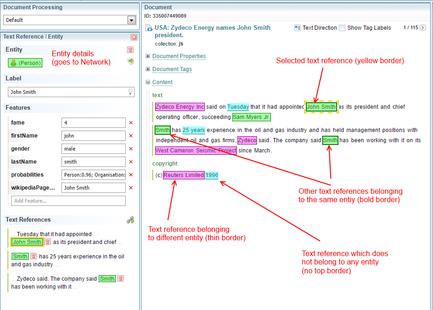Click the entity details network icon
The image size is (433, 310).
131,61
